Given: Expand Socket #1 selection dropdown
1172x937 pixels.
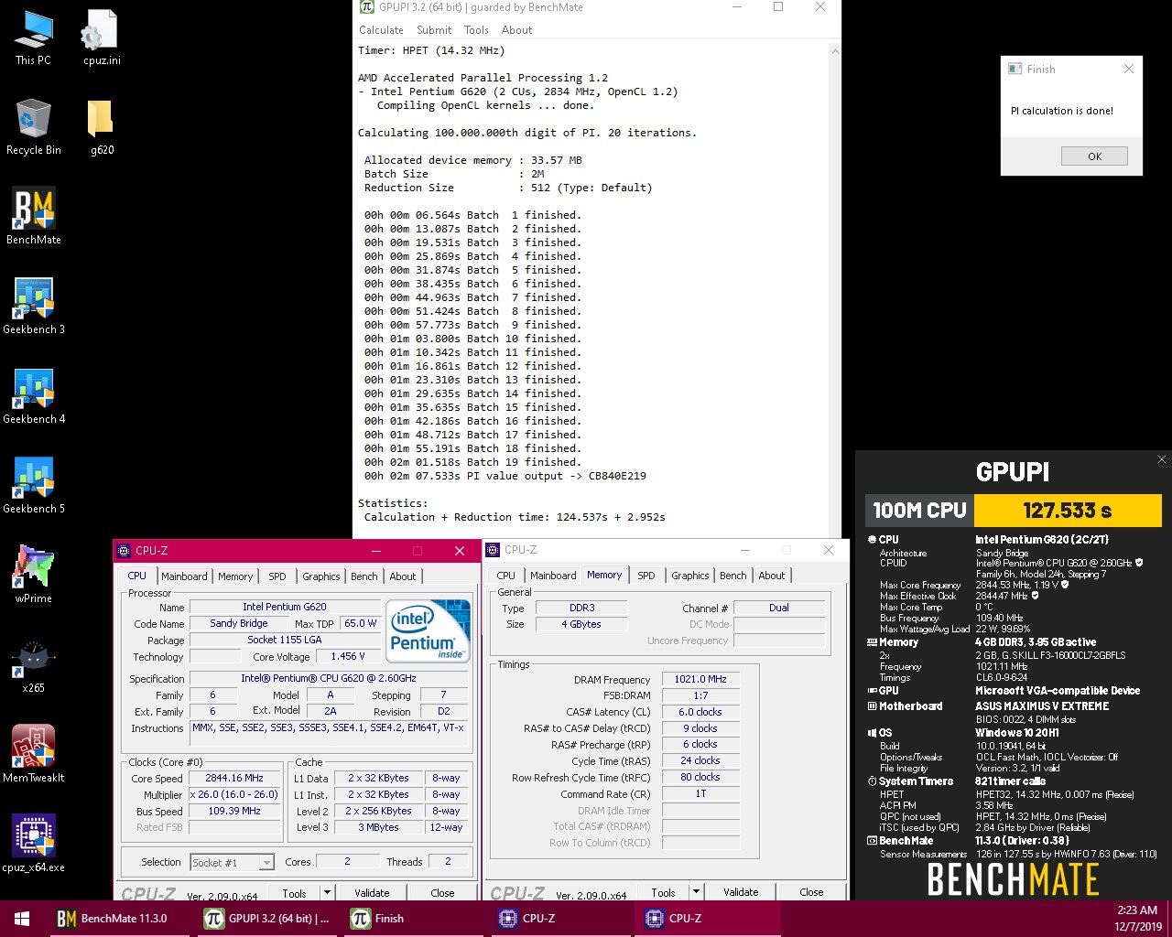Looking at the screenshot, I should pos(266,862).
